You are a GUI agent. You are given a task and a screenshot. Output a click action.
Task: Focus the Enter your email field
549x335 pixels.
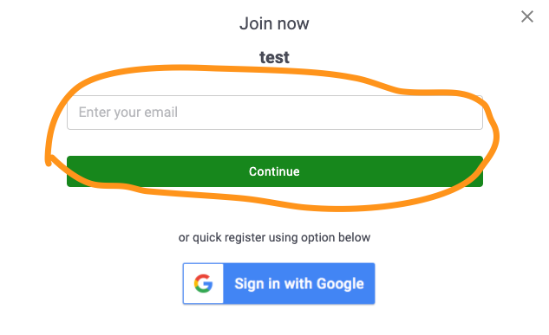(275, 113)
